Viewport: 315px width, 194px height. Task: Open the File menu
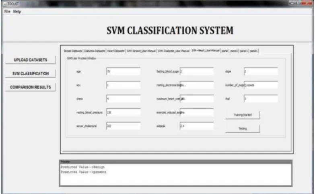[x=7, y=11]
